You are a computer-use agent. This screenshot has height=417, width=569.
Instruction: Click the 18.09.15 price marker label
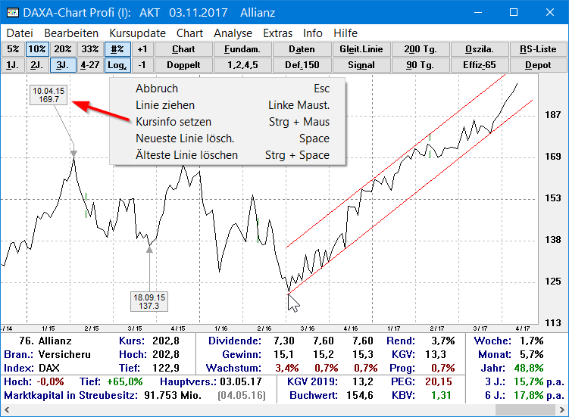coord(149,301)
